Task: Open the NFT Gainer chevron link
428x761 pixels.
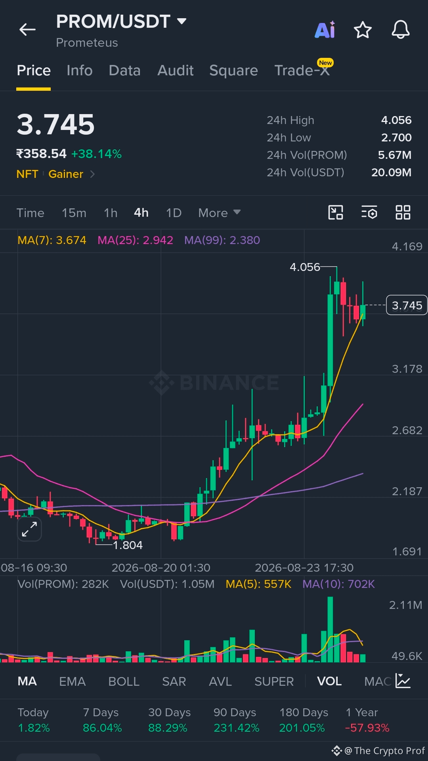Action: (x=92, y=174)
